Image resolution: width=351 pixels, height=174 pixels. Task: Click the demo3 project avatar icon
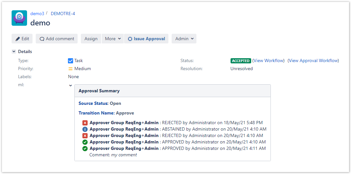coord(19,18)
